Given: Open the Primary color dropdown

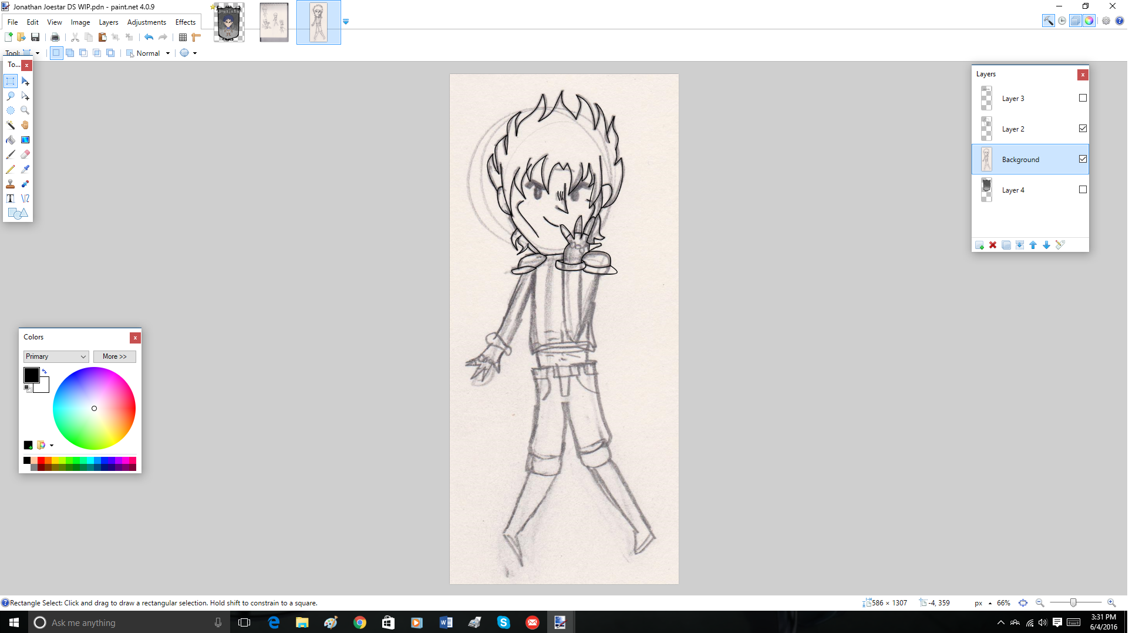Looking at the screenshot, I should point(56,356).
